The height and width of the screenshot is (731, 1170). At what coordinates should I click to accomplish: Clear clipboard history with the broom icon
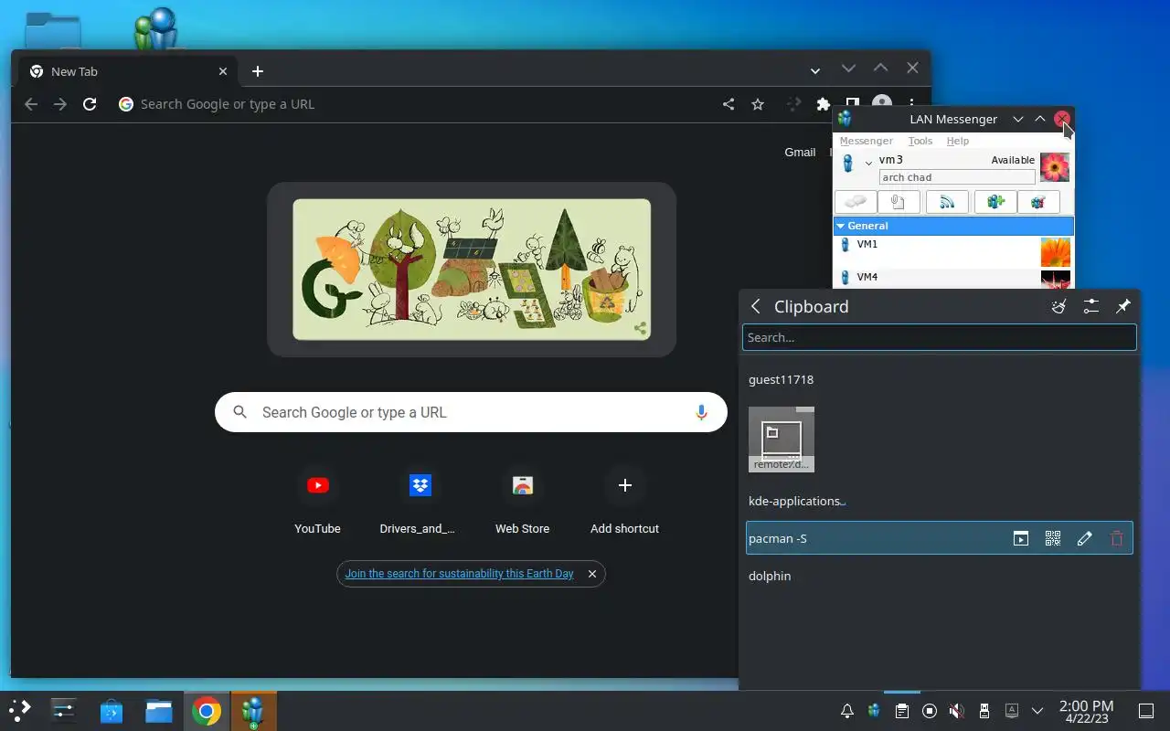tap(1058, 307)
